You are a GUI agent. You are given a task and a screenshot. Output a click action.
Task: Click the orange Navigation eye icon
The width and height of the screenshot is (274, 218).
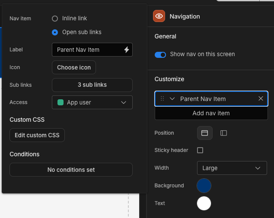coord(159,16)
